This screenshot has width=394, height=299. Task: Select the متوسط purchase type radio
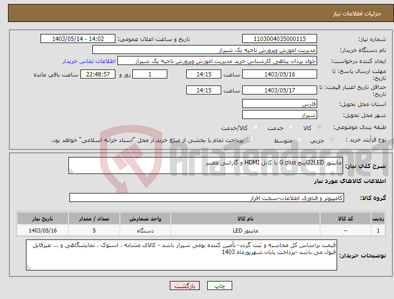(300, 139)
